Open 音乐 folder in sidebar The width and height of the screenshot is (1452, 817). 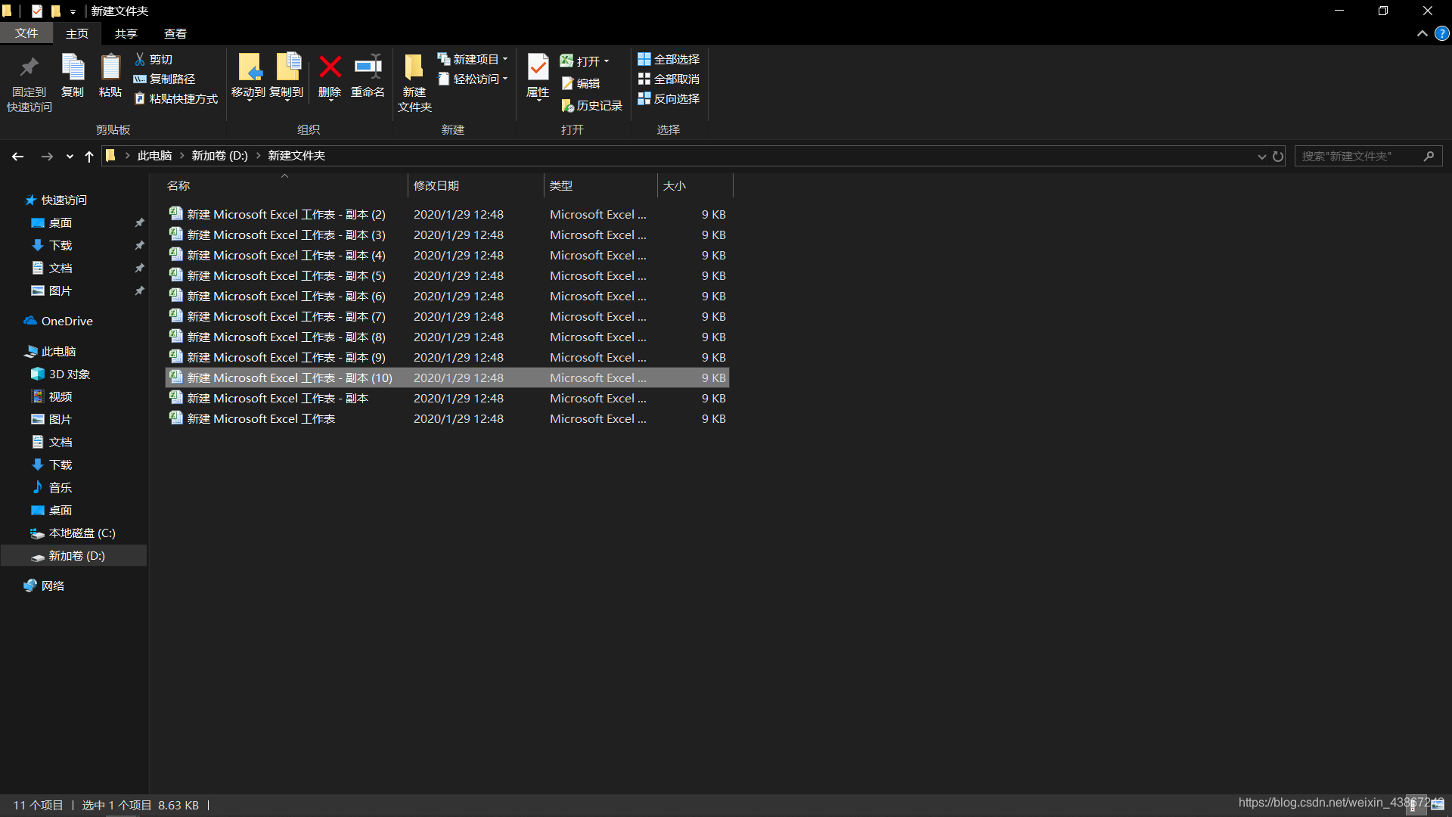click(x=60, y=487)
